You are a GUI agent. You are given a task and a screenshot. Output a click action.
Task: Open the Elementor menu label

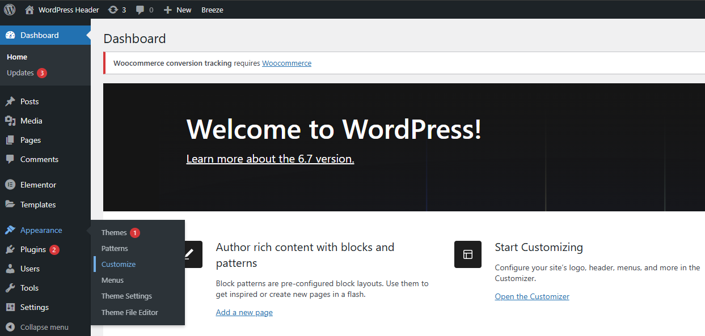[x=39, y=185]
